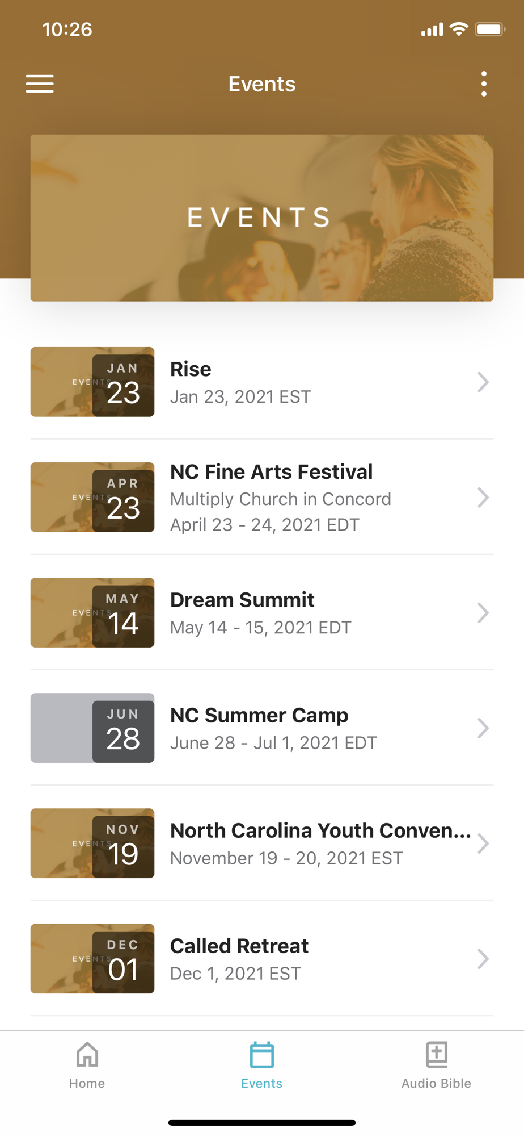Open the hamburger menu
Viewport: 524px width, 1136px height.
pyautogui.click(x=40, y=84)
